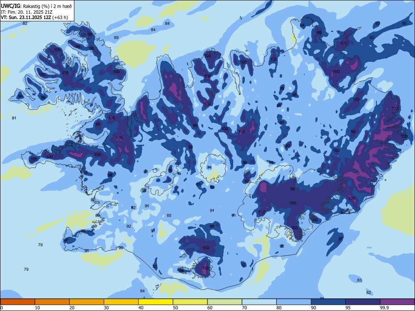Click the light blue 80–90 legend swatch
Viewport: 415px width, 311px height.
tap(293, 302)
